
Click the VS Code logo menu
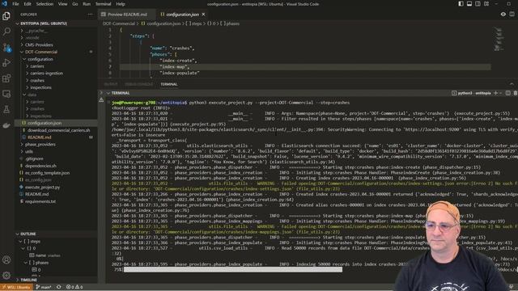click(4, 4)
